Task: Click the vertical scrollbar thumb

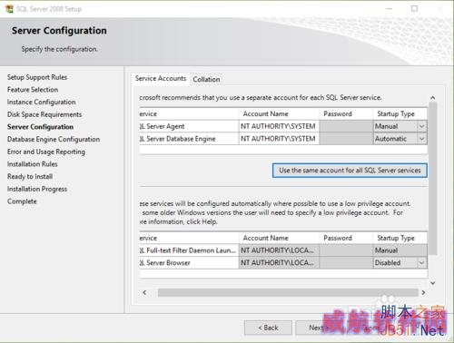Action: point(433,179)
